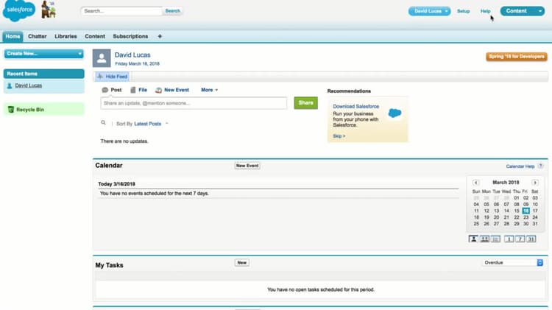Image resolution: width=552 pixels, height=310 pixels.
Task: Click the bear mascot seasonal logo
Action: click(x=49, y=10)
